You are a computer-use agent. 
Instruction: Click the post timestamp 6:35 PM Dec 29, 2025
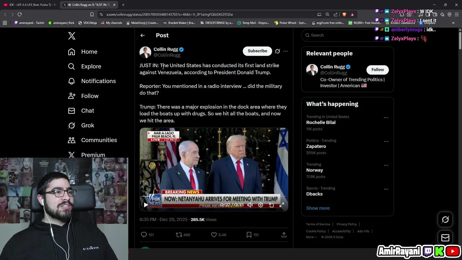point(164,220)
